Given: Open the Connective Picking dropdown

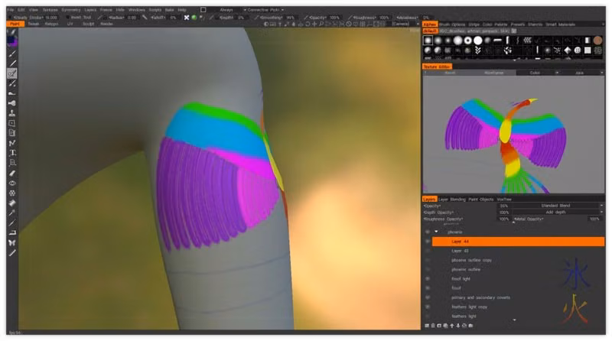Looking at the screenshot, I should [265, 10].
